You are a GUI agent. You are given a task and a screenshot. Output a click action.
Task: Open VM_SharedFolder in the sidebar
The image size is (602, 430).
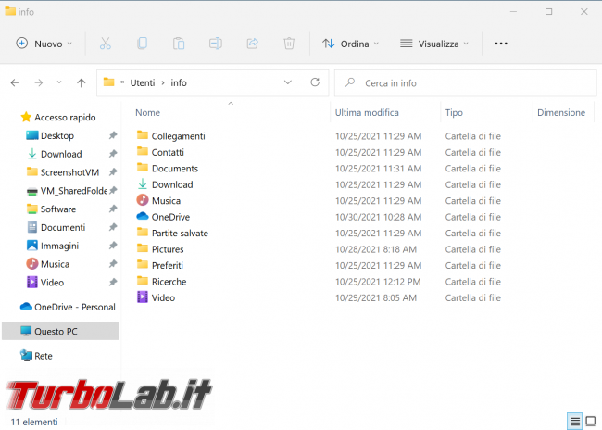(74, 191)
